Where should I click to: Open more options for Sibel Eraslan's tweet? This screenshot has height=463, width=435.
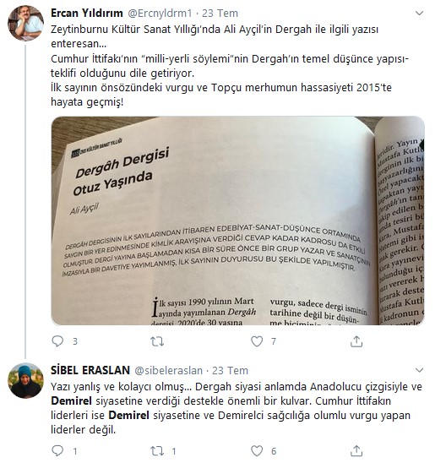(x=419, y=370)
